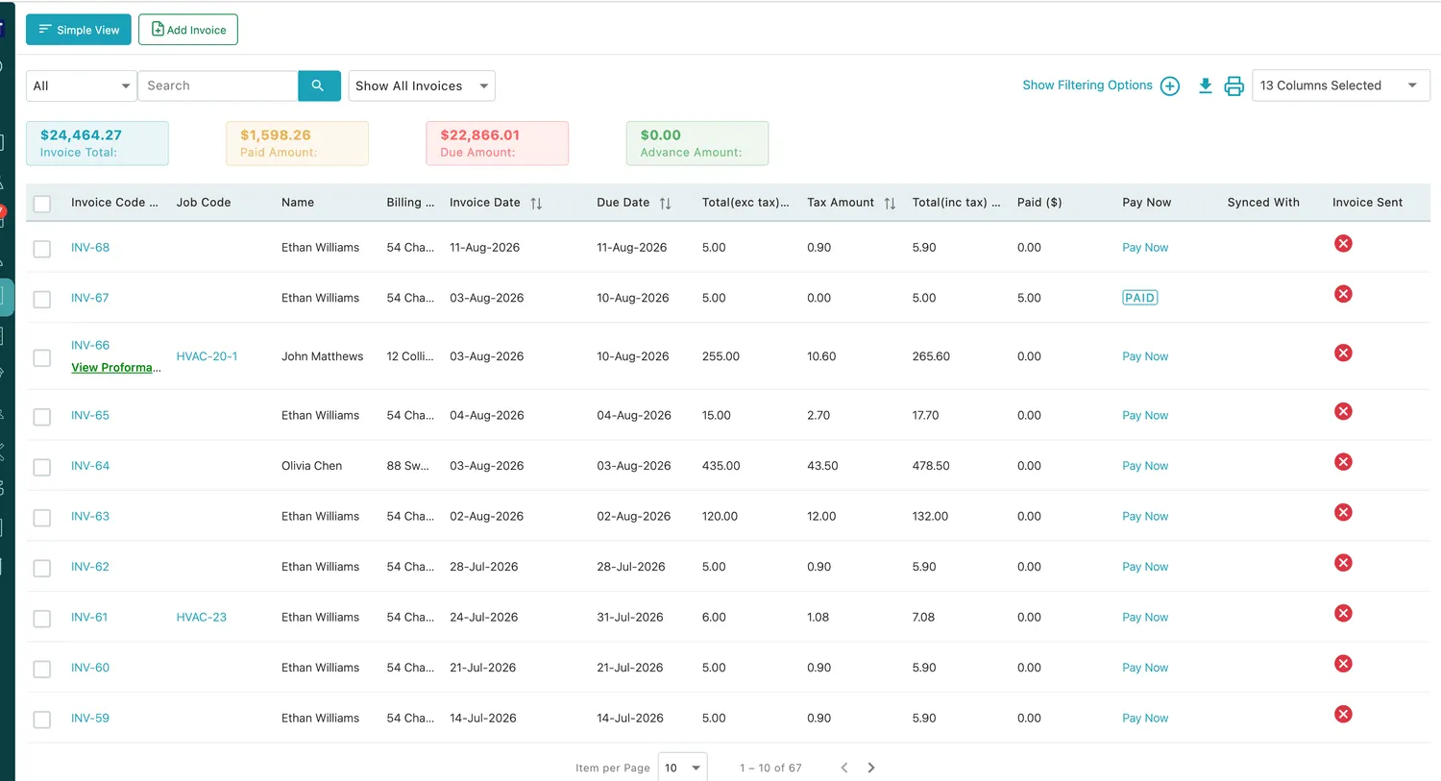
Task: Open 13 Columns Selected dropdown
Action: pyautogui.click(x=1341, y=85)
